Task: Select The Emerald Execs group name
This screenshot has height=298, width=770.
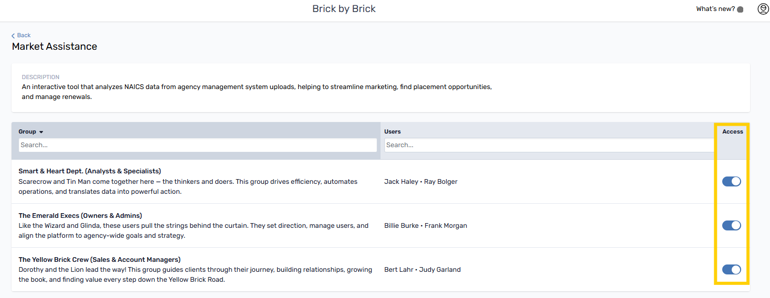Action: click(80, 215)
